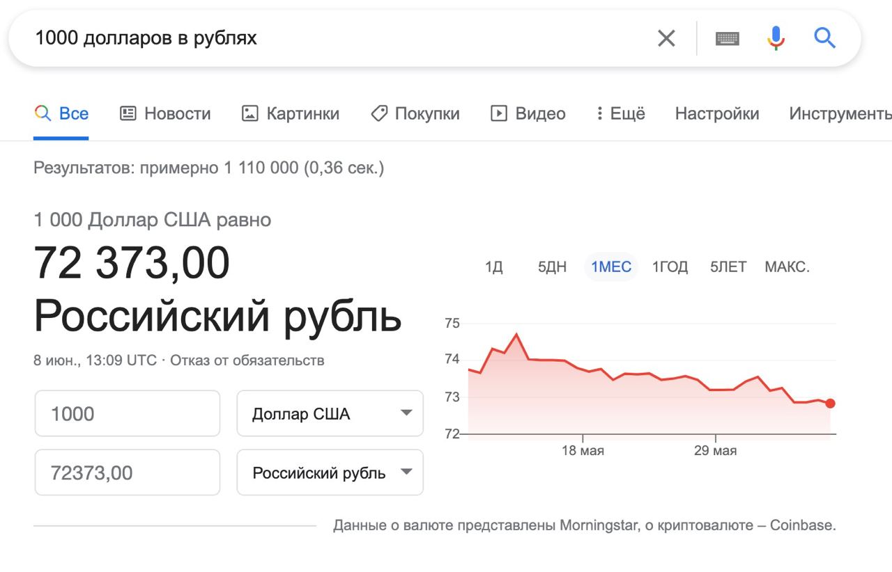Image resolution: width=892 pixels, height=572 pixels.
Task: Open the on-screen keyboard icon
Action: (728, 38)
